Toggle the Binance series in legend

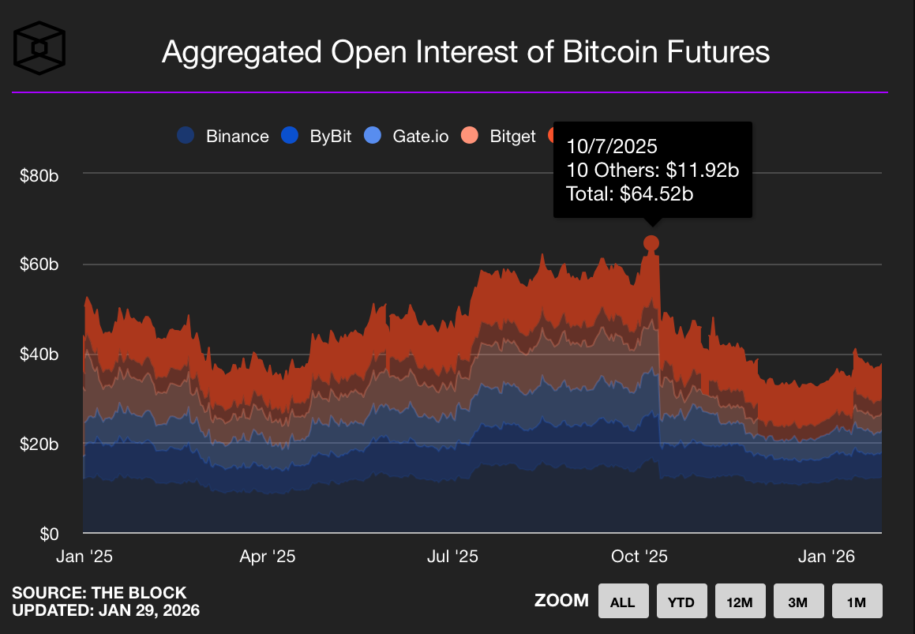click(x=237, y=136)
